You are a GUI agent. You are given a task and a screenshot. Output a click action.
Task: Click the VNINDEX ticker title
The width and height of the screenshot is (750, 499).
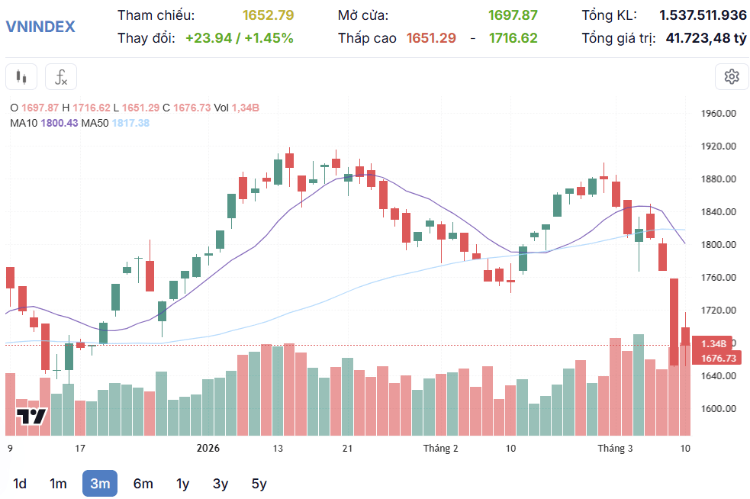pyautogui.click(x=40, y=26)
